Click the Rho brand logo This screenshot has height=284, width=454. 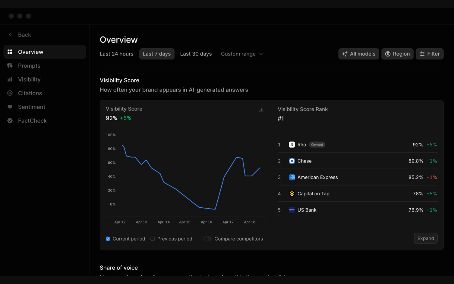tap(292, 145)
